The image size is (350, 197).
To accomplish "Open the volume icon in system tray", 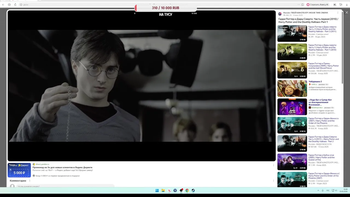I will [336, 190].
